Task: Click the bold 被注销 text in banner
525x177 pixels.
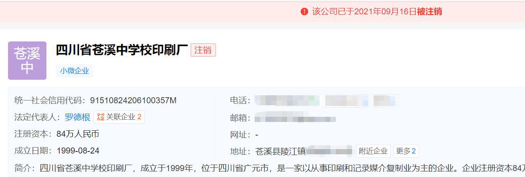Action: [429, 12]
